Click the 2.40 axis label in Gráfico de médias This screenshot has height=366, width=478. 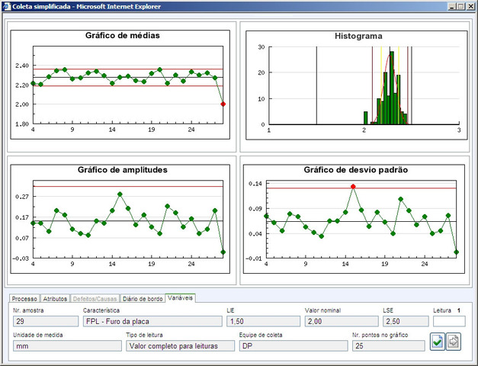(x=22, y=66)
